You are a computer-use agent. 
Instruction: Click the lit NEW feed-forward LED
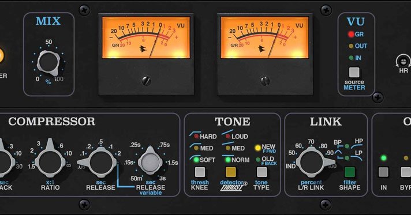[258, 148]
